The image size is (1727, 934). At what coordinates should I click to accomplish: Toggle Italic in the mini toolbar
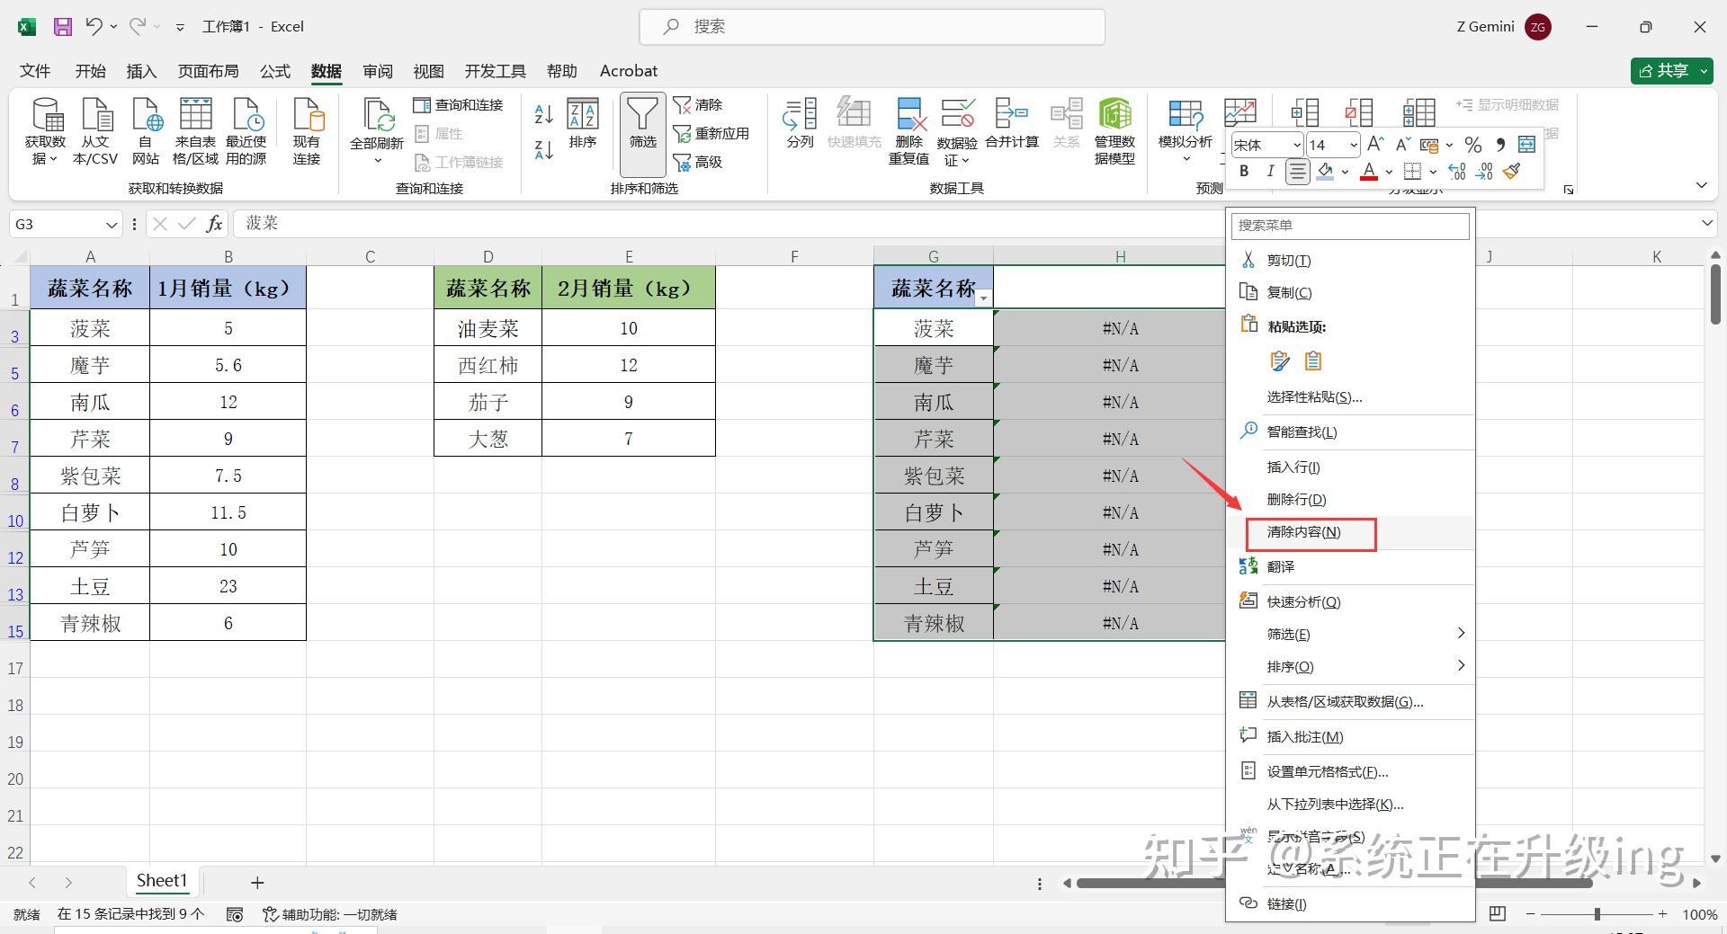1270,171
